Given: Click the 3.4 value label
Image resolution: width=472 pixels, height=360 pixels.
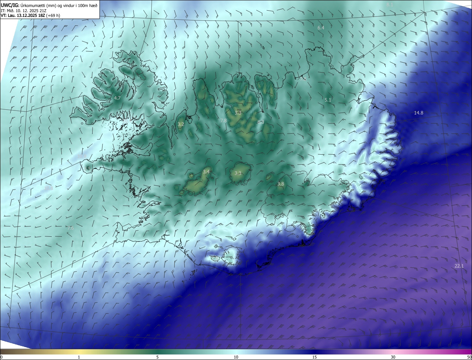Looking at the screenshot, I should coord(206,172).
